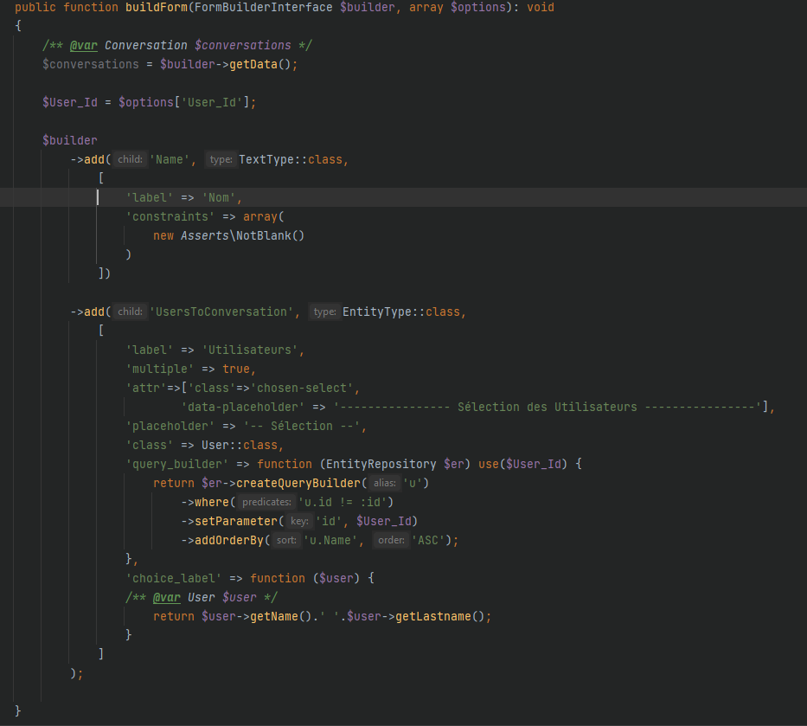Image resolution: width=807 pixels, height=726 pixels.
Task: Click the getName() method call
Action: point(280,617)
